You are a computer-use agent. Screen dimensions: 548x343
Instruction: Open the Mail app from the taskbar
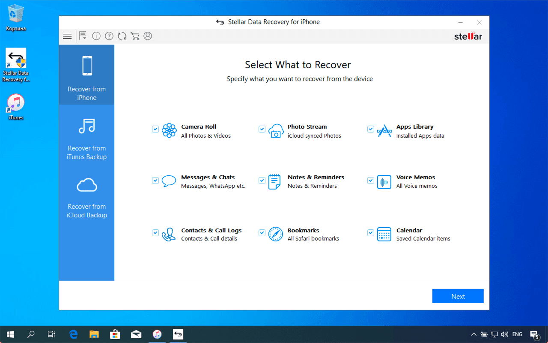click(136, 334)
